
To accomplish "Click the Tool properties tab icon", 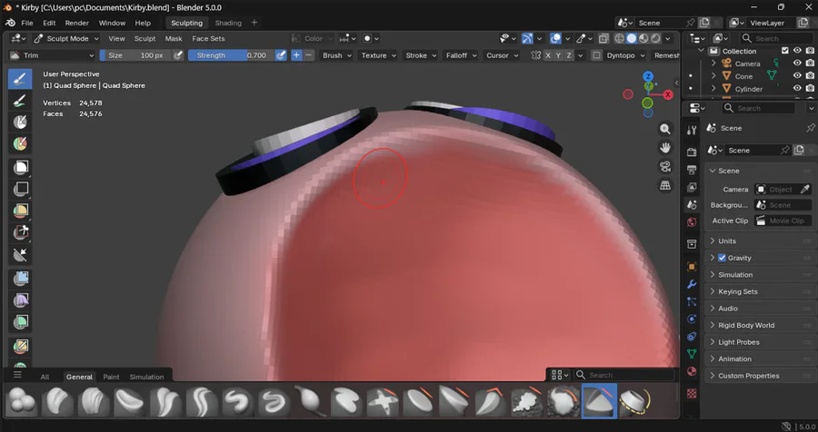I will [x=692, y=131].
